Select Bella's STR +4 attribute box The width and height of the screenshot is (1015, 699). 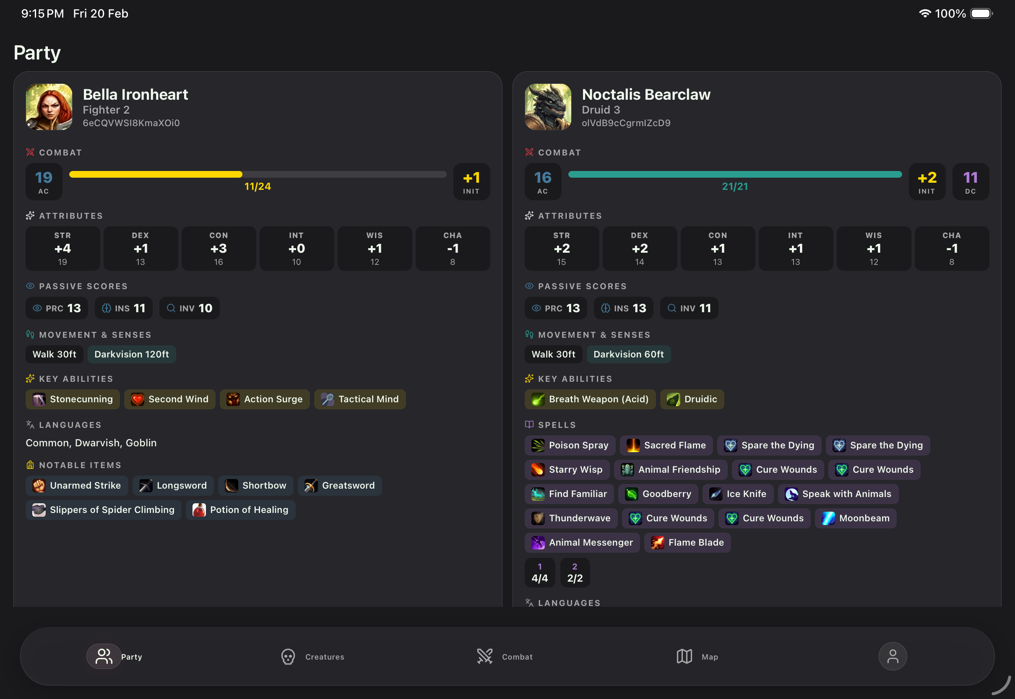tap(62, 249)
